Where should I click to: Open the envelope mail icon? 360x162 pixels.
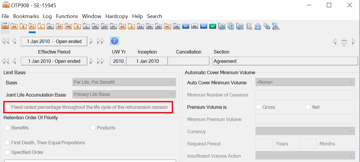(258, 26)
